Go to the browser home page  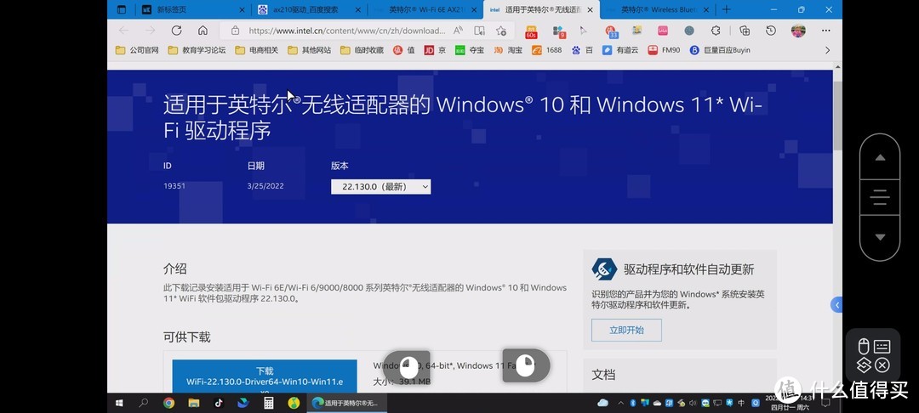point(203,31)
